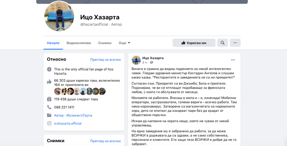The height and width of the screenshot is (146, 287).
Task: Expand the Още dropdown menu
Action: [124, 43]
